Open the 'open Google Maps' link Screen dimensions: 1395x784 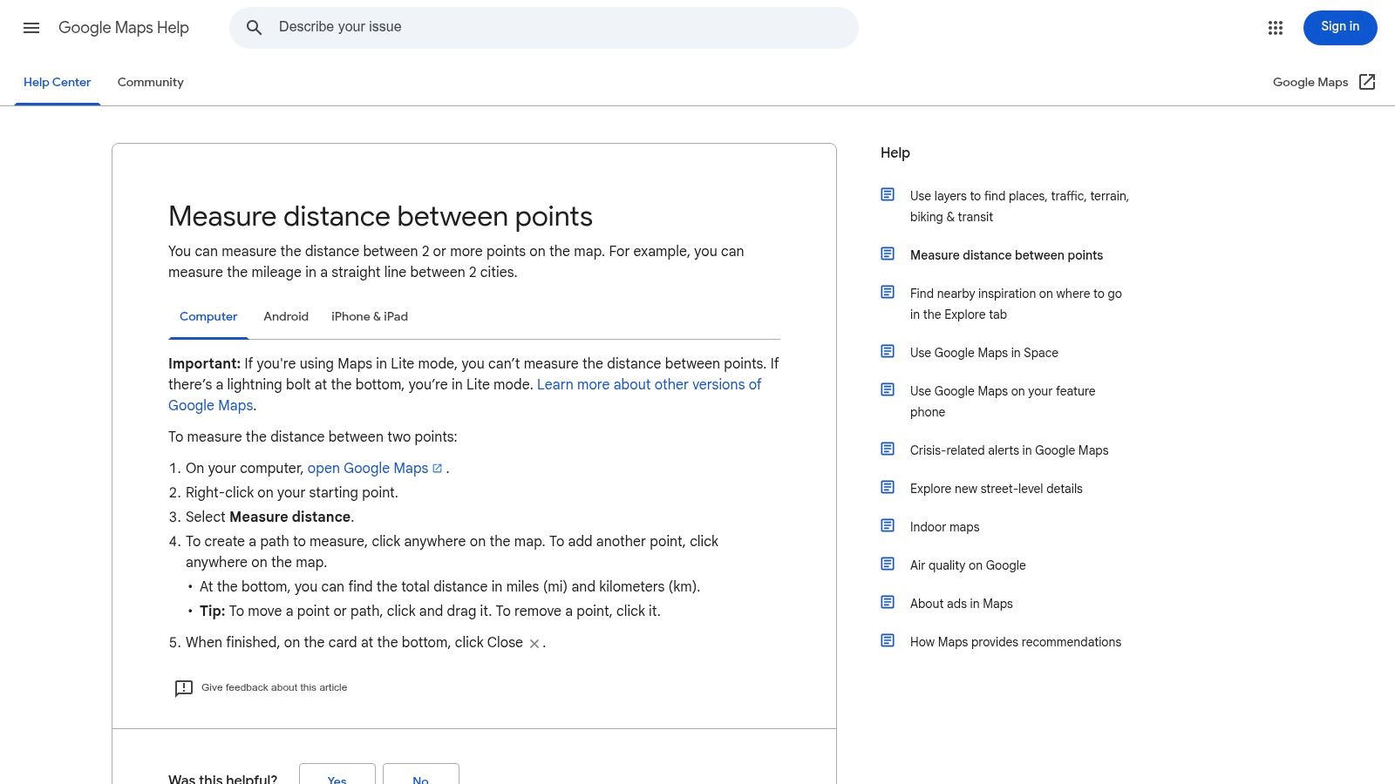(368, 469)
